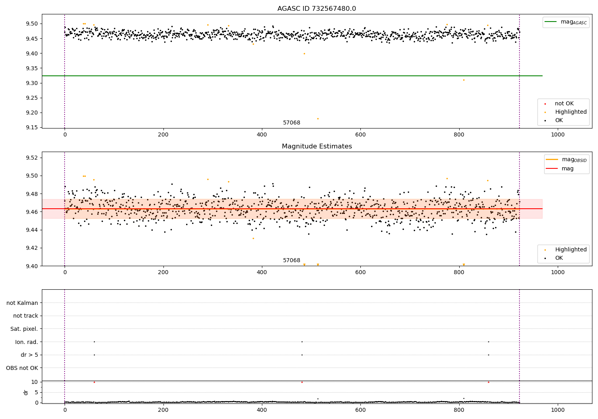This screenshot has width=598, height=419.
Task: Click the 5 tick on dr axis
Action: (37, 392)
